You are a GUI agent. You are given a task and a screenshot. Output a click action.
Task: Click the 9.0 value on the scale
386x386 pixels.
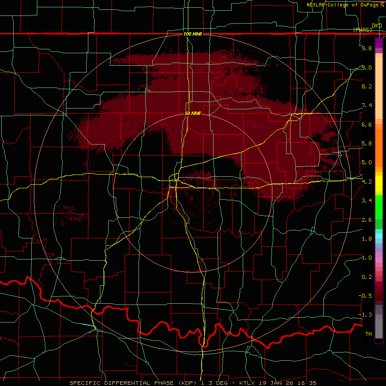[x=367, y=67]
